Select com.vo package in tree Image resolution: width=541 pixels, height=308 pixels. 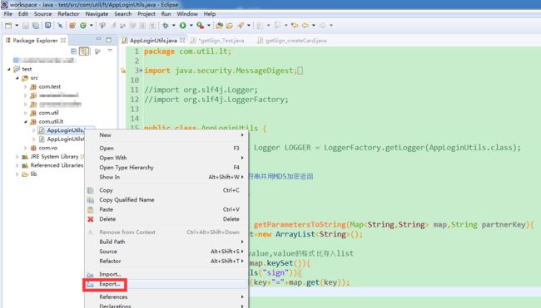(48, 148)
